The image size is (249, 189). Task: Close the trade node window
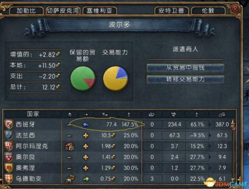(235, 9)
